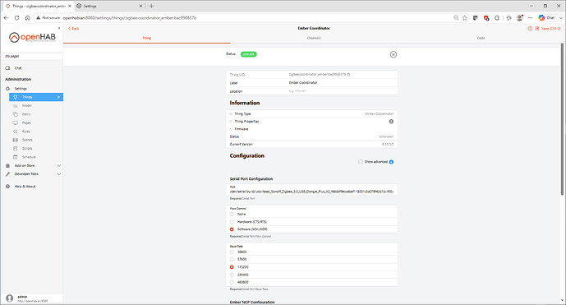Open Chat in the openHAB sidebar

tap(18, 68)
